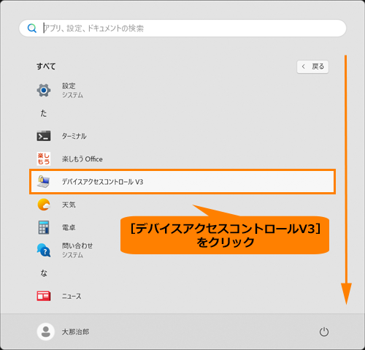Select the 天気 label
Viewport: 365px width, 350px height.
[x=69, y=205]
